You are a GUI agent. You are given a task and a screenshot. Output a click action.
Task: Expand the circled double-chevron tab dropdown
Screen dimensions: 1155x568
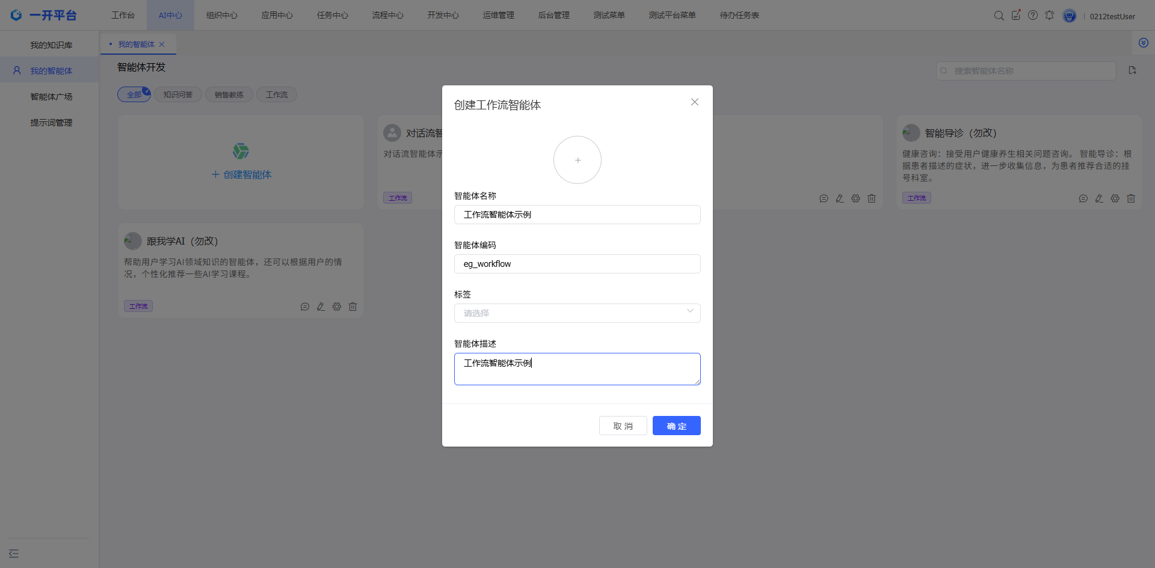(1143, 43)
